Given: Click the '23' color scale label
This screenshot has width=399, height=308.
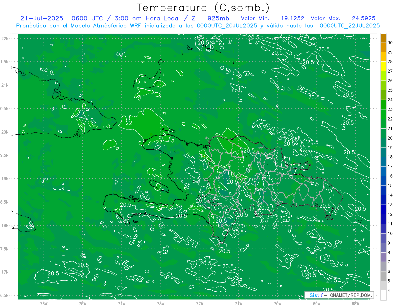Looking at the screenshot, I should [x=390, y=109].
